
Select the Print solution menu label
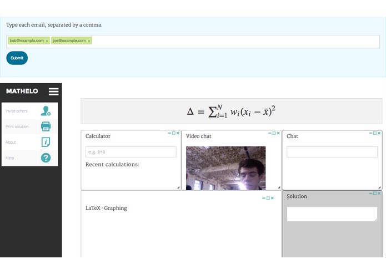pos(17,126)
